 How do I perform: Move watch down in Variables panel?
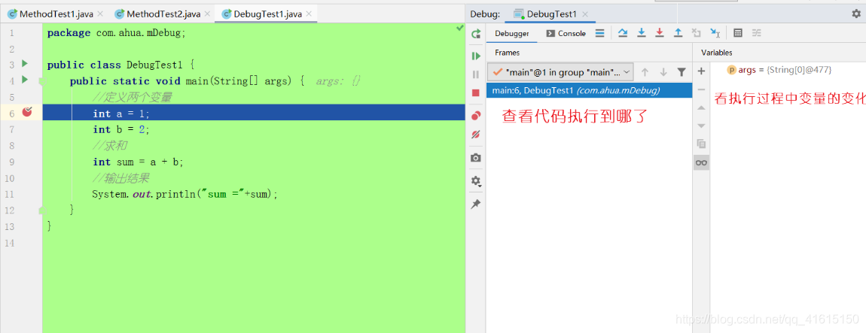tap(701, 126)
